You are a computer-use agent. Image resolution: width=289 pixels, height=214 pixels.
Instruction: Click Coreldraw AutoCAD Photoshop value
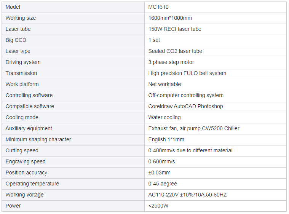click(x=185, y=106)
